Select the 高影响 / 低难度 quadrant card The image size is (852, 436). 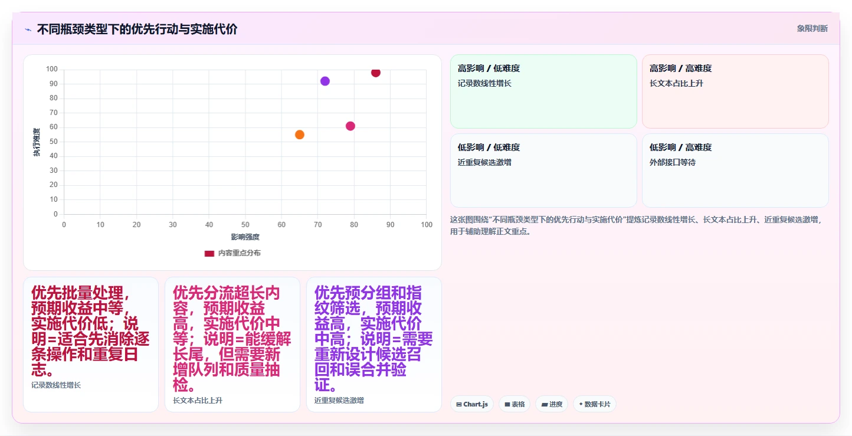[543, 91]
